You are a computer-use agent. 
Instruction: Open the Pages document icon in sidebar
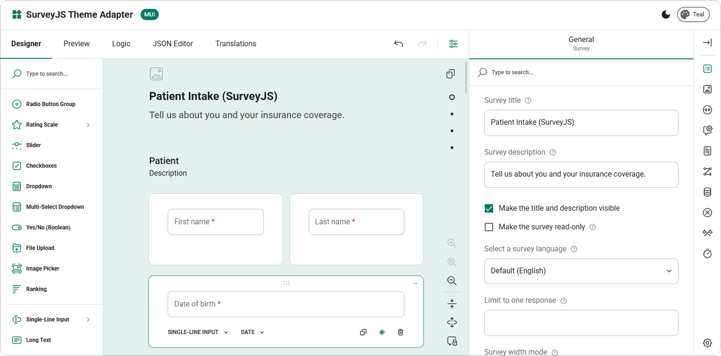[x=707, y=151]
